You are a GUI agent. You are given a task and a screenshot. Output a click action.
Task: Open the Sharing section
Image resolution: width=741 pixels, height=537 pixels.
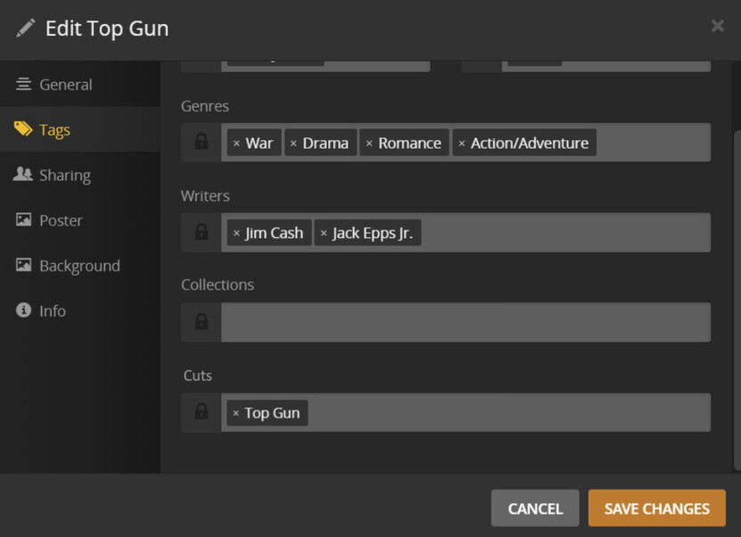[80, 175]
